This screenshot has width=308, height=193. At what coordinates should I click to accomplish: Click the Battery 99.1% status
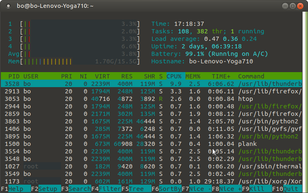tap(226, 54)
